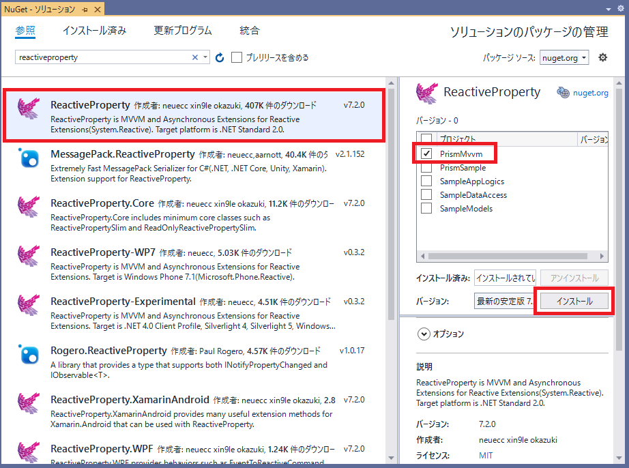Open the nuget.org link
This screenshot has height=468, width=629.
591,93
